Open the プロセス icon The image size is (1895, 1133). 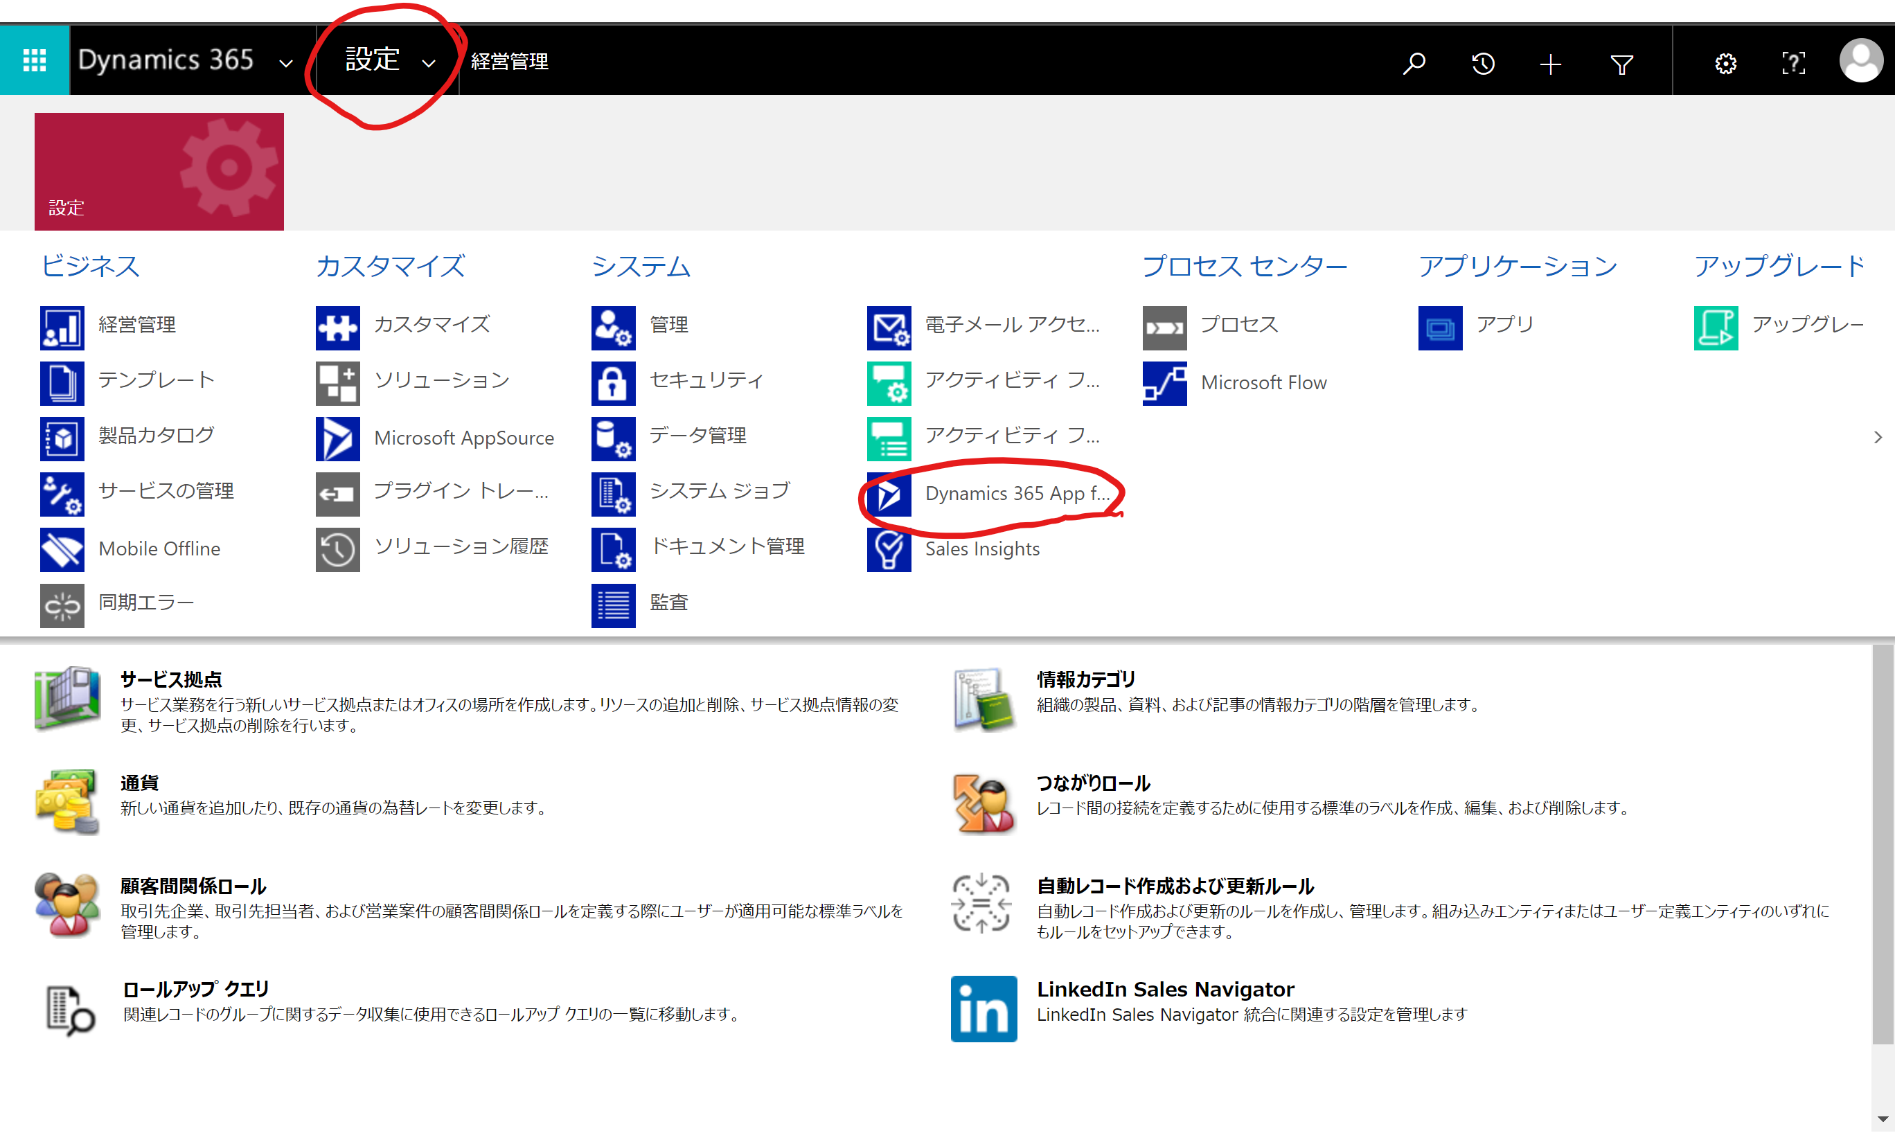click(x=1164, y=328)
